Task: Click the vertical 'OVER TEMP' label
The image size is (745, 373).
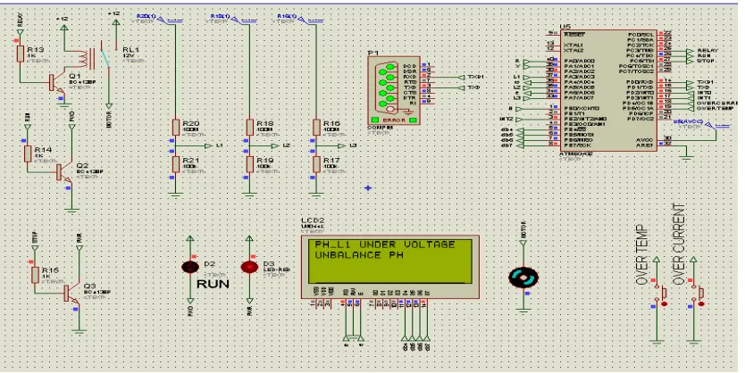Action: (x=641, y=255)
